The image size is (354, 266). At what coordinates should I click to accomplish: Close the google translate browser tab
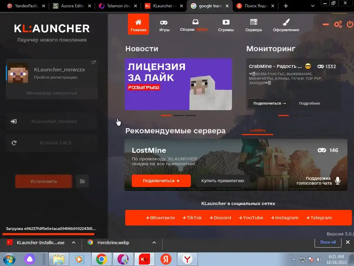(227, 6)
